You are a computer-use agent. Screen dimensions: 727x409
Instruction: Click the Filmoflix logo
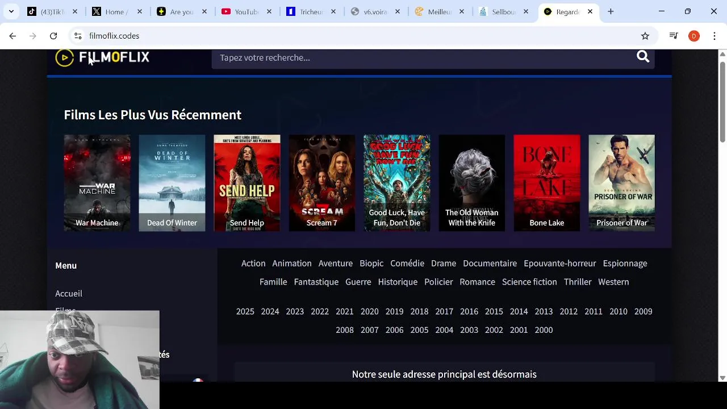coord(102,57)
